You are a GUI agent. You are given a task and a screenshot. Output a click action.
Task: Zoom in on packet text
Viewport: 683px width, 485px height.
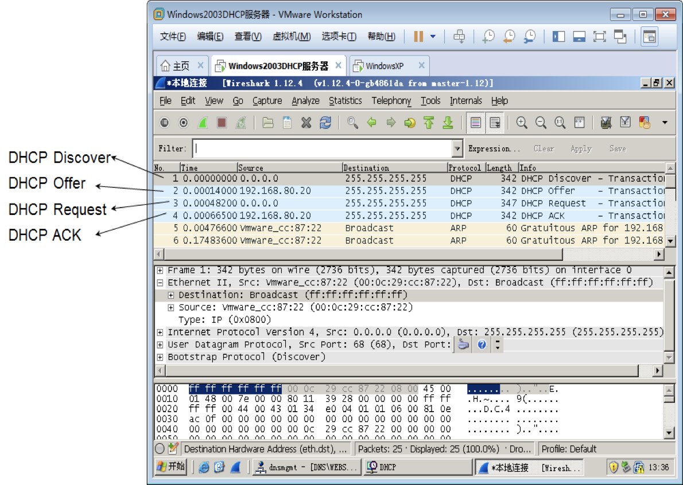[x=521, y=123]
